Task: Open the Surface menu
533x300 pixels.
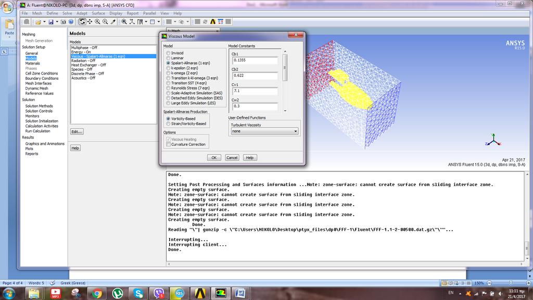Action: pos(98,13)
